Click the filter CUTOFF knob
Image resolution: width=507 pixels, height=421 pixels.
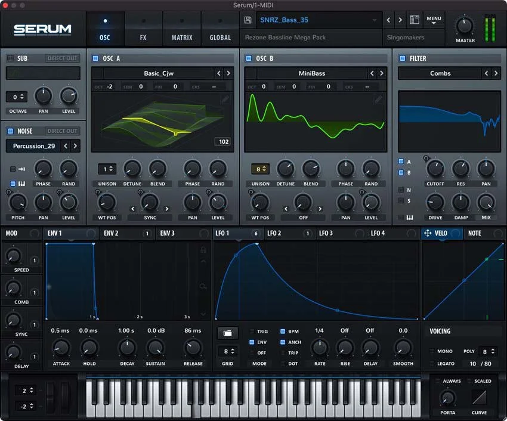435,169
